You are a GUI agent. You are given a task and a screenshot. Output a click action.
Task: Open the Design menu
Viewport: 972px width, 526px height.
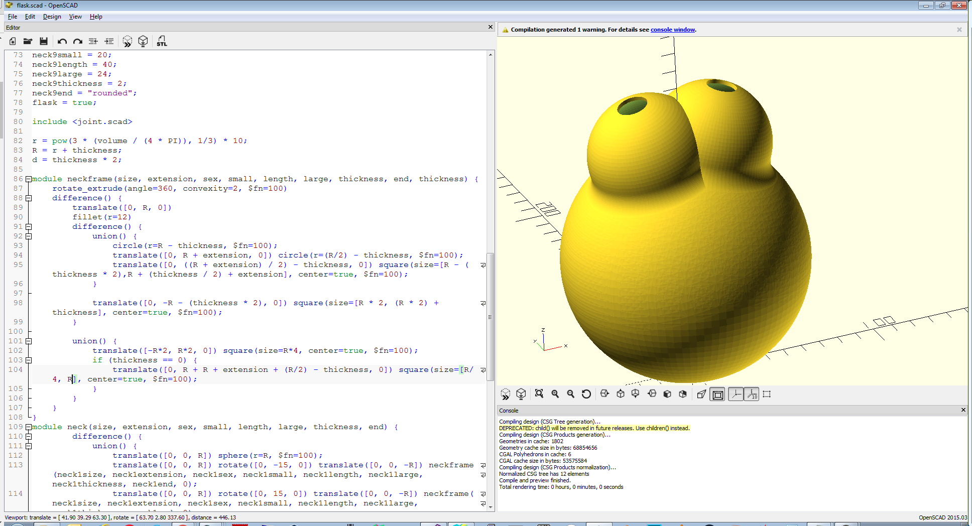pyautogui.click(x=52, y=17)
